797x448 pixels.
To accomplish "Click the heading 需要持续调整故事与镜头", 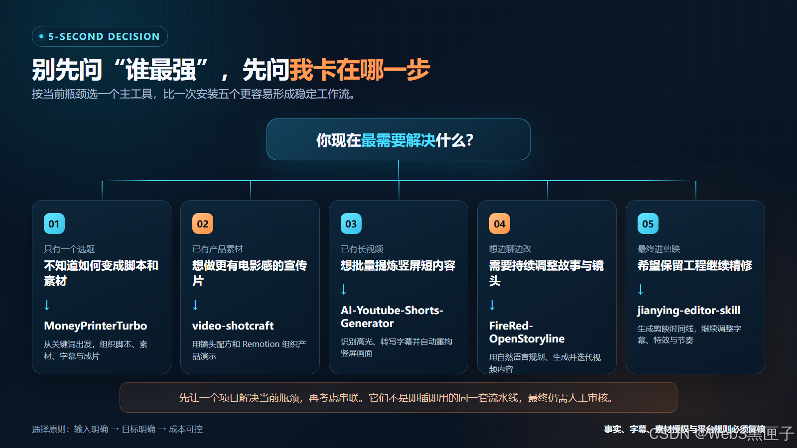I will (546, 273).
